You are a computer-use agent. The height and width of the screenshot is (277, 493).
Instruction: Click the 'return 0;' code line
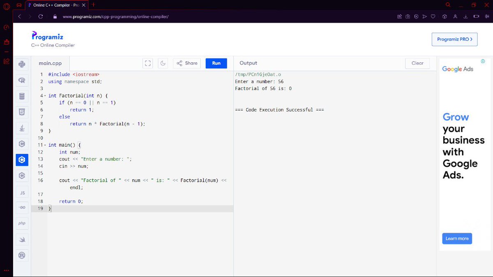(x=71, y=201)
